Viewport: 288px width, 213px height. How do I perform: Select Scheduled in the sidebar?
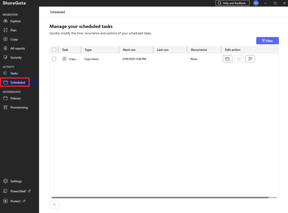click(x=17, y=82)
